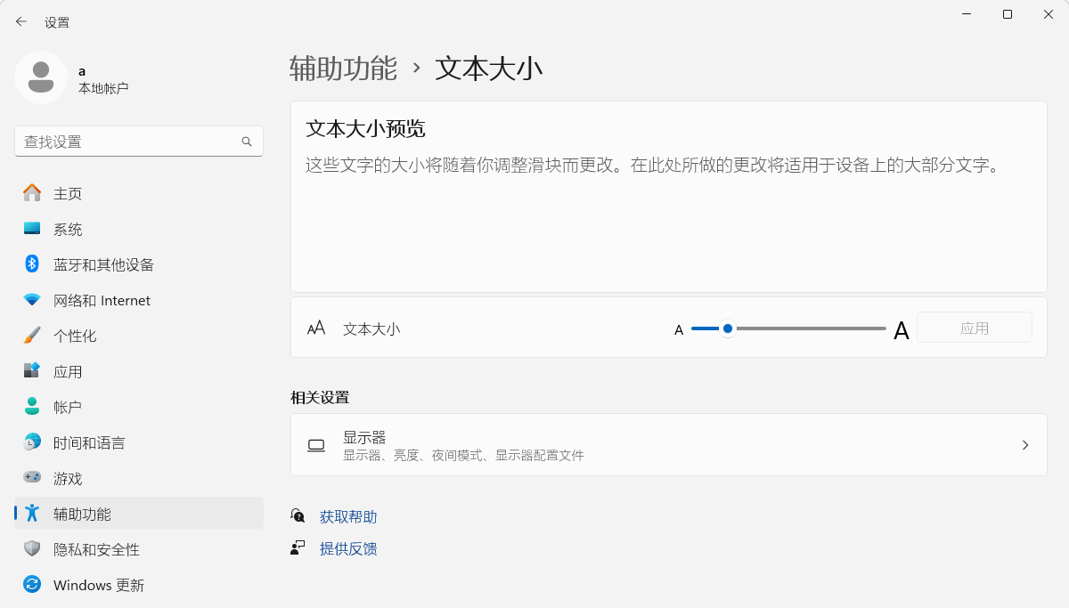1069x608 pixels.
Task: Click the back arrow icon
Action: pyautogui.click(x=21, y=21)
